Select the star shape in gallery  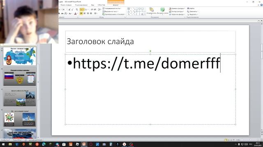[142, 14]
